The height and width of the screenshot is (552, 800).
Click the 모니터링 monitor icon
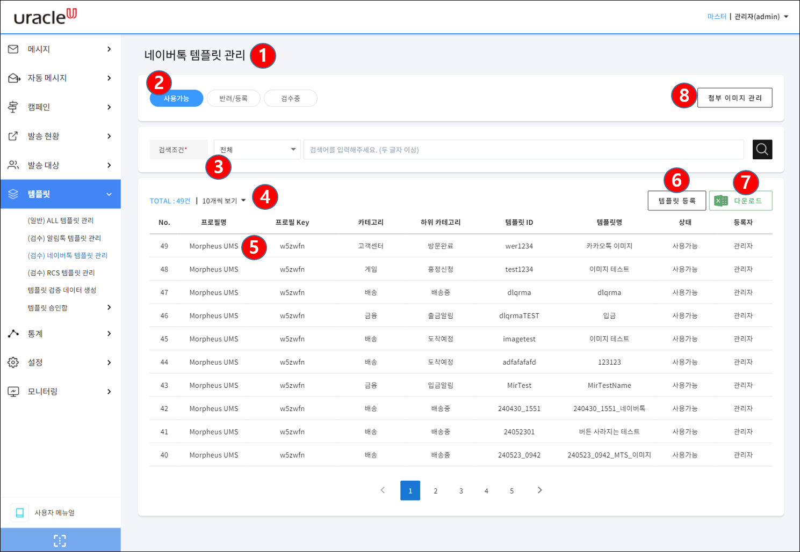(13, 392)
